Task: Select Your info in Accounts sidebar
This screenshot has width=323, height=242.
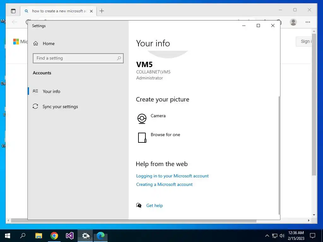Action: pos(78,91)
